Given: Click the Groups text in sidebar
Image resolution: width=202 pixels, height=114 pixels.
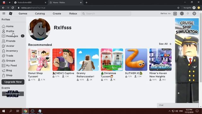Looking at the screenshot, I should [x=10, y=60].
